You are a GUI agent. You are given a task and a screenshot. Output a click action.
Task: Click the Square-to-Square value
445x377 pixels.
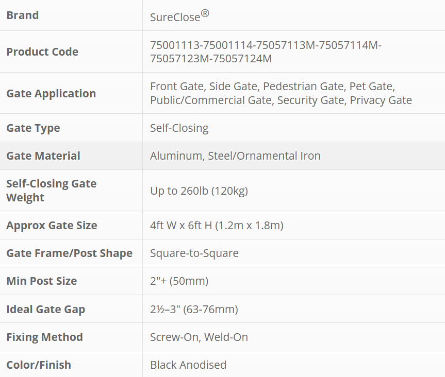194,253
